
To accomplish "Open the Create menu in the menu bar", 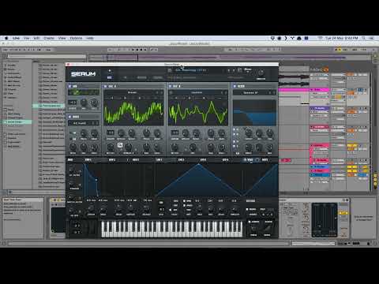I will (49, 38).
